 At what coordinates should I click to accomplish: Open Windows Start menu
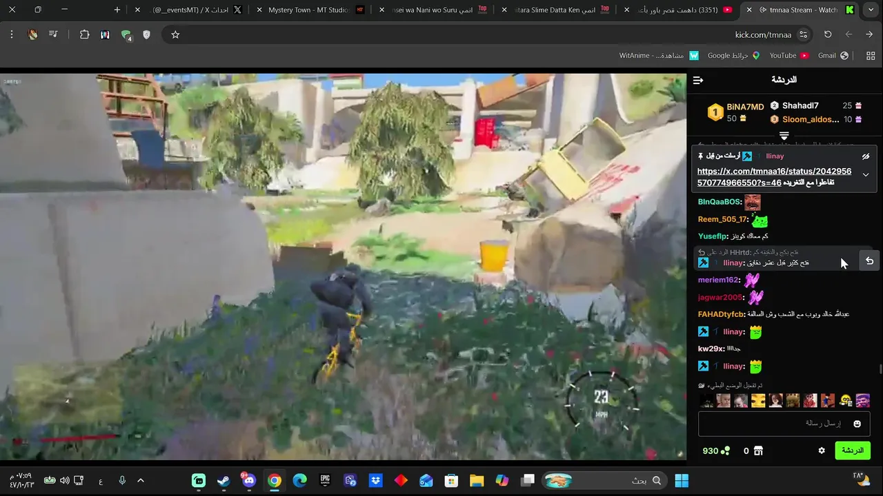point(682,480)
